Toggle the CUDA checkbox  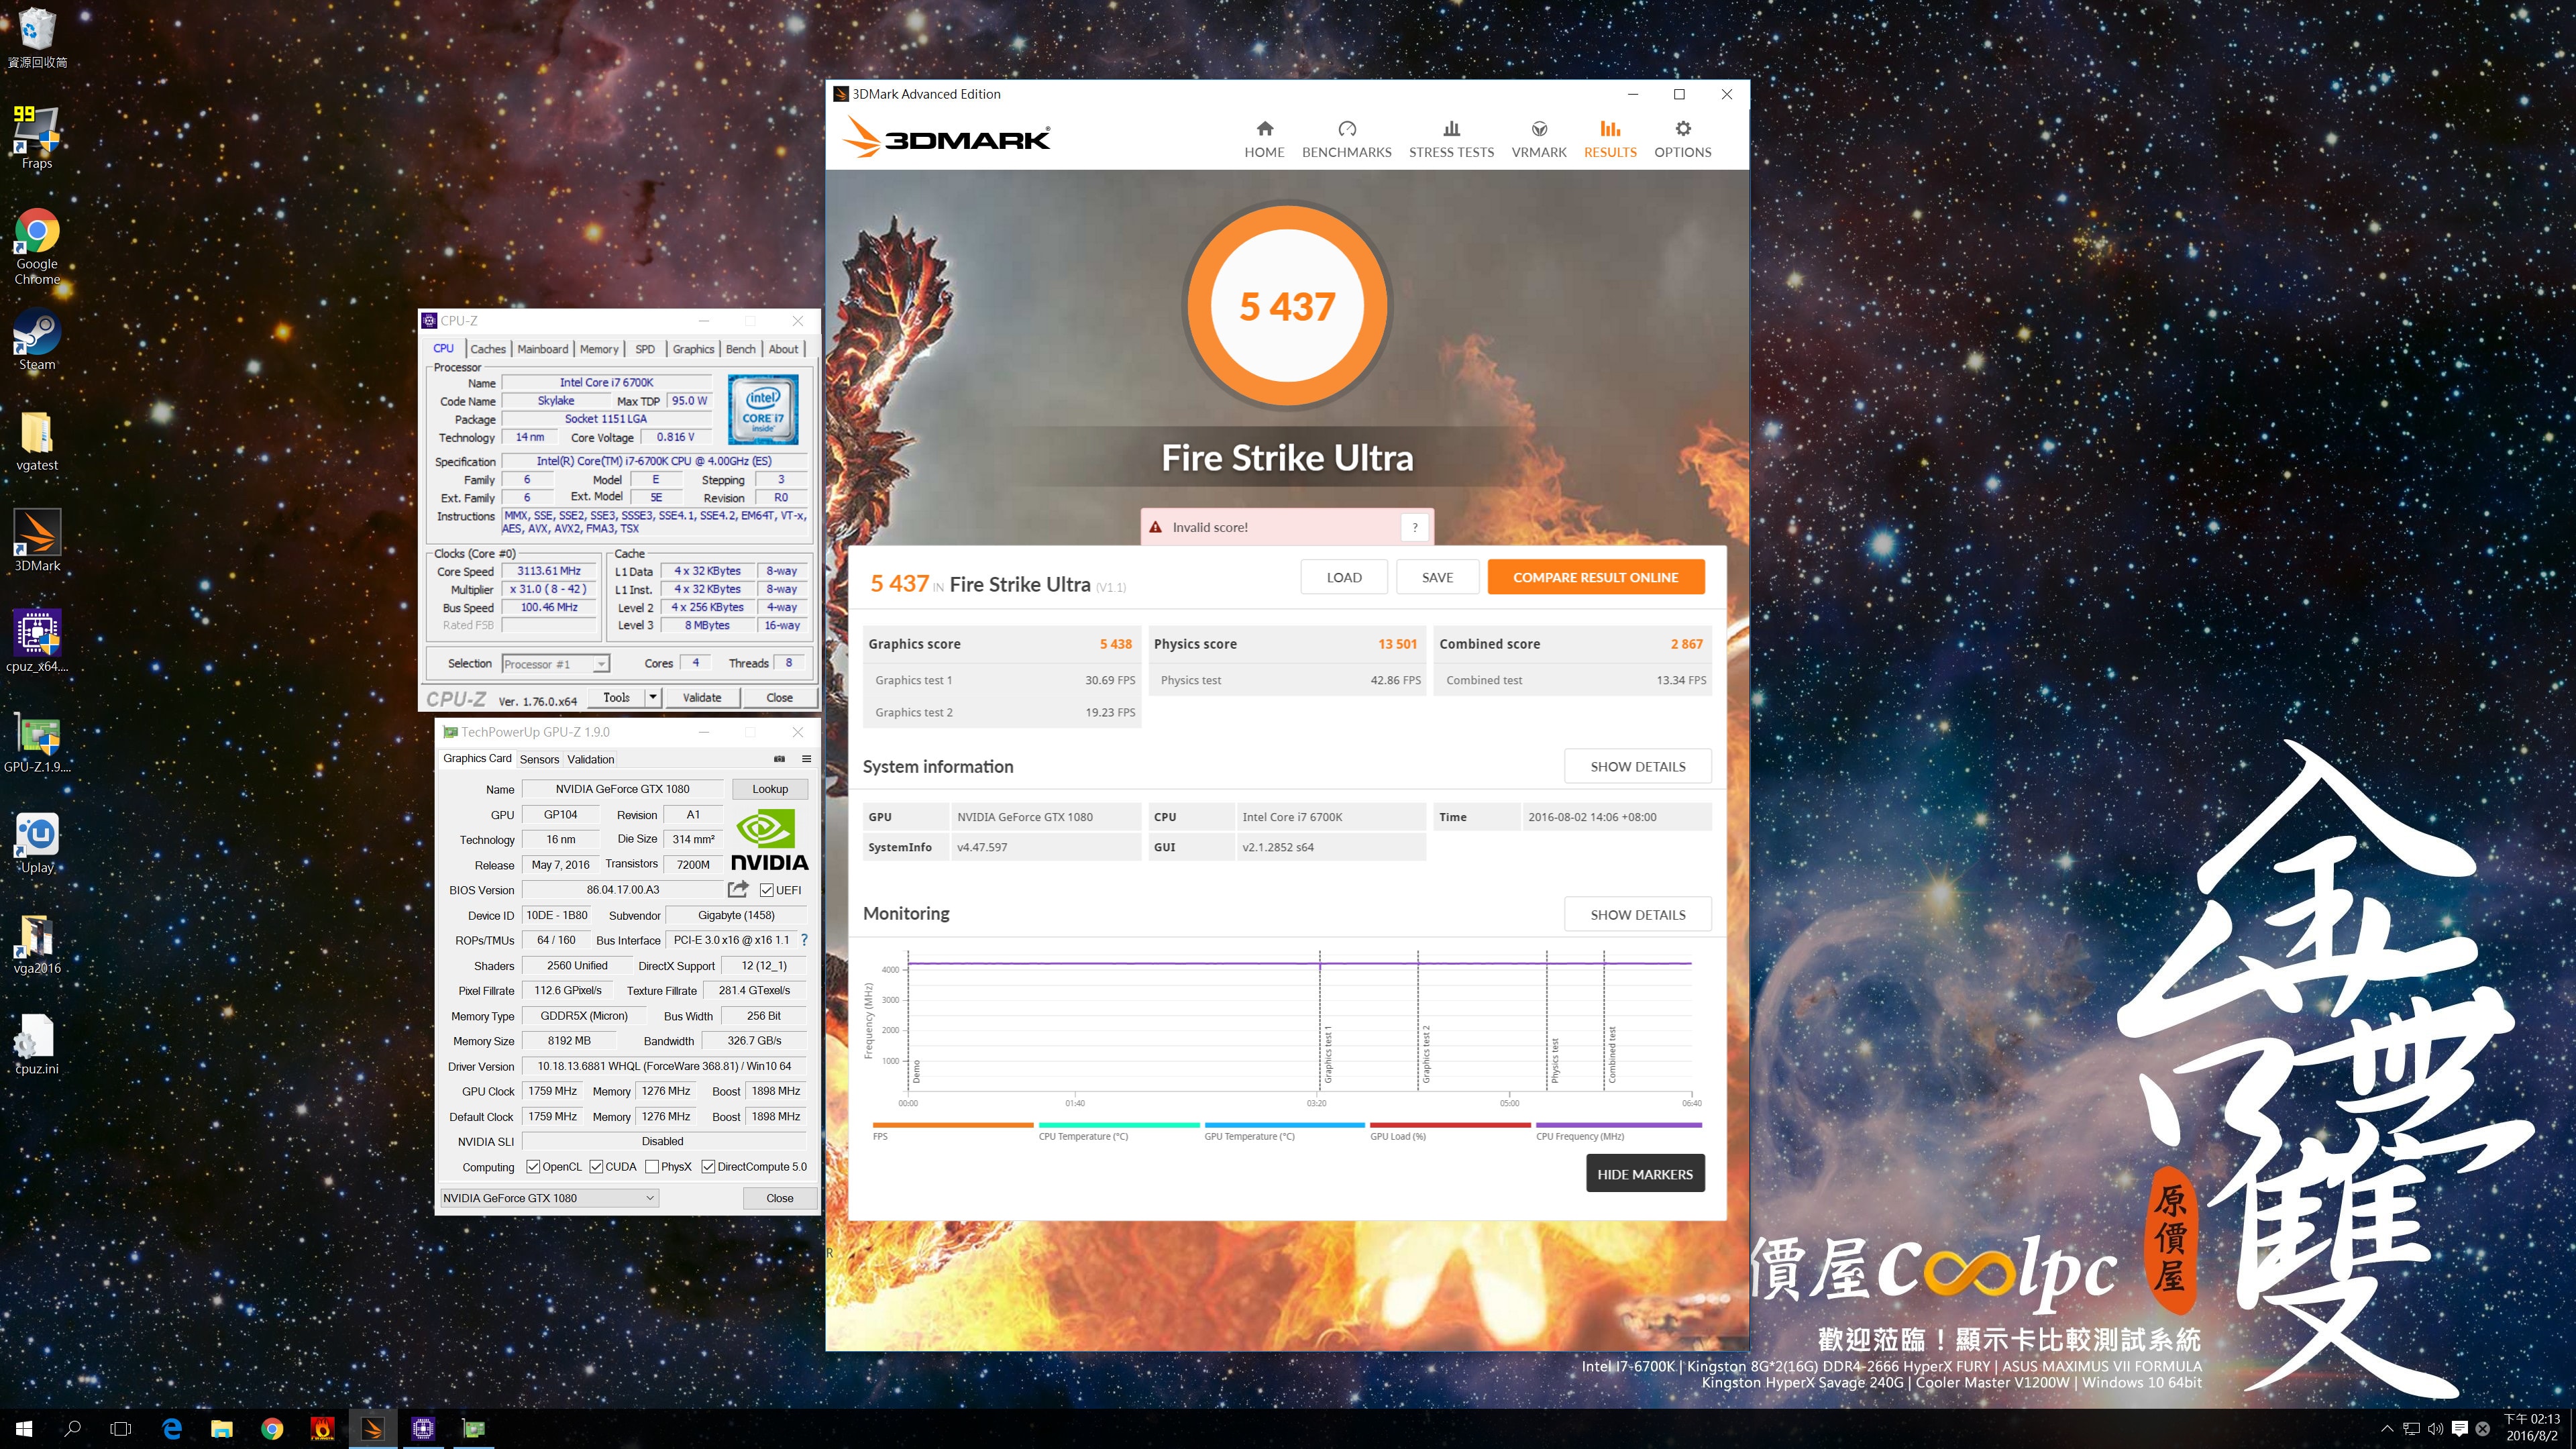pos(596,1166)
